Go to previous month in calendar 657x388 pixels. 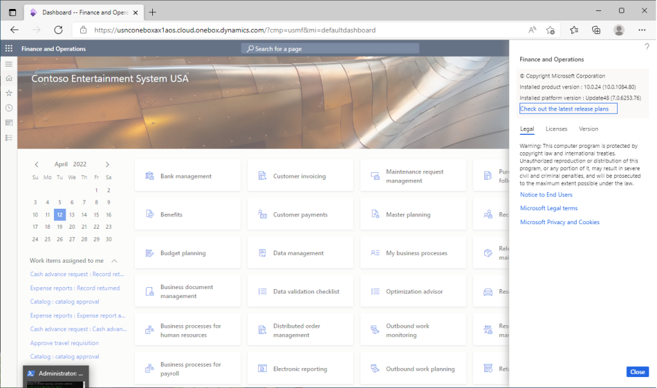[x=37, y=164]
